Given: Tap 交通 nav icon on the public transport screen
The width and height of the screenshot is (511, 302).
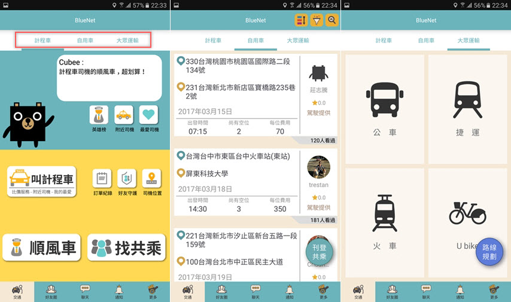Looking at the screenshot, I should tap(358, 292).
